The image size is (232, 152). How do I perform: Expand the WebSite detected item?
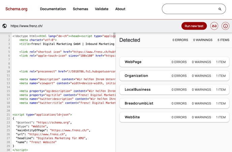pyautogui.click(x=174, y=117)
